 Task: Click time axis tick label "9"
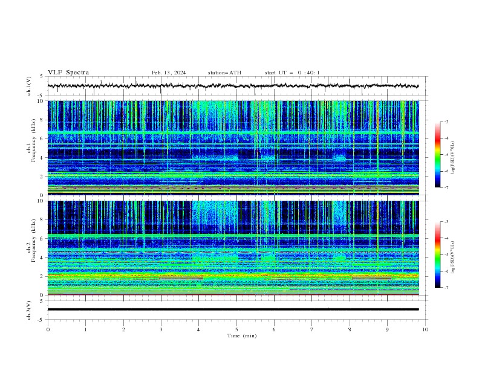click(387, 329)
